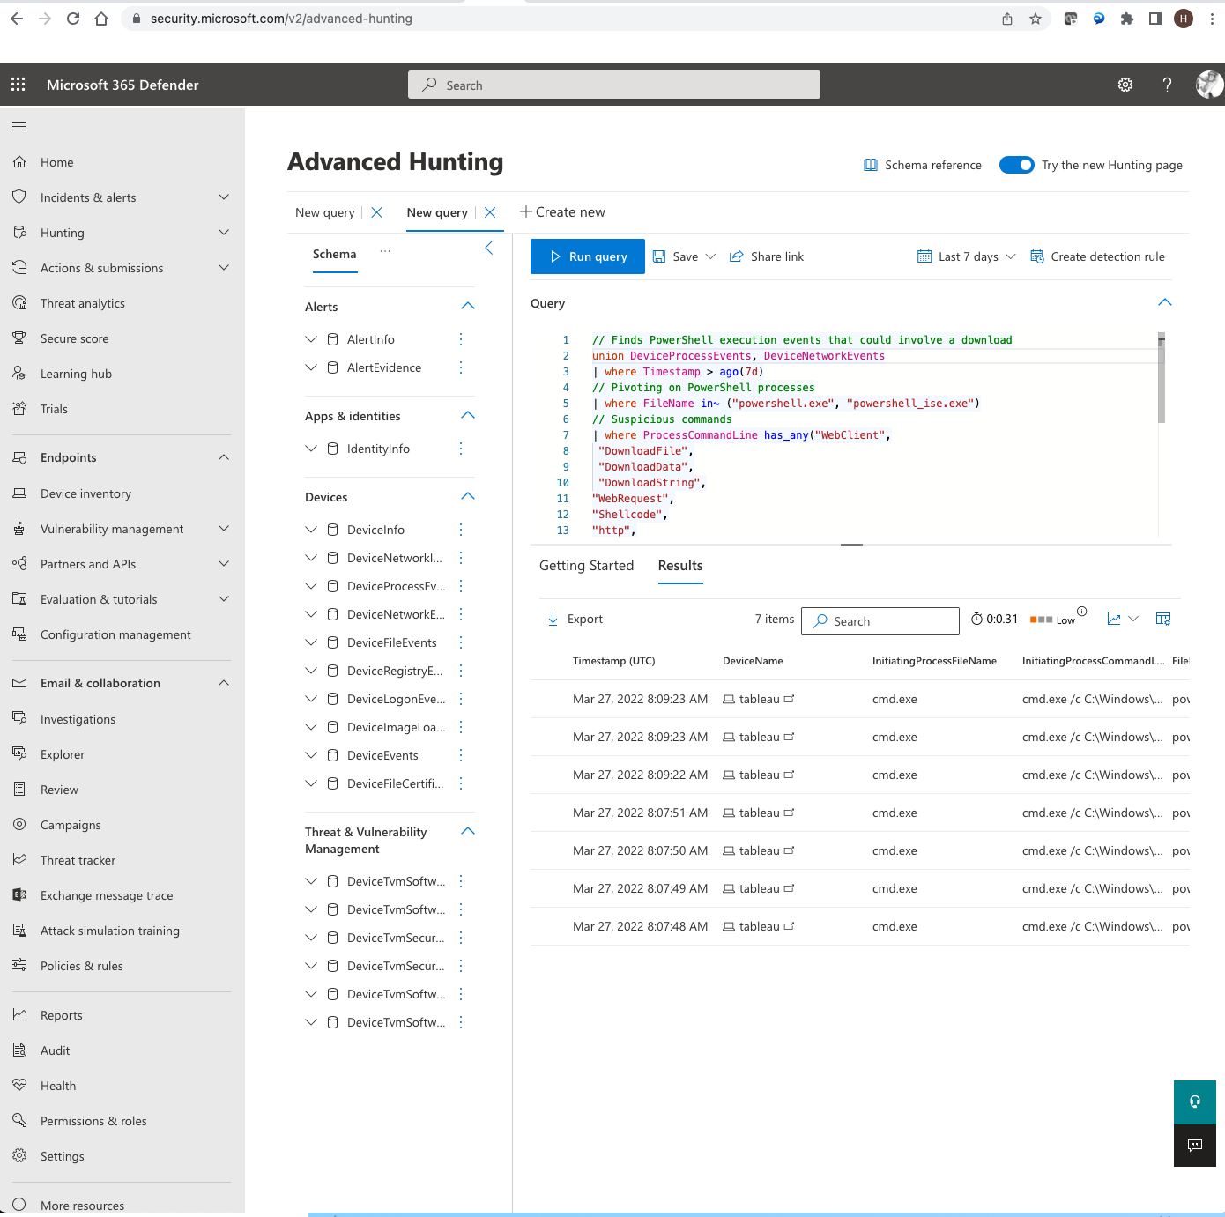1225x1217 pixels.
Task: Open the customize columns icon
Action: [1163, 619]
